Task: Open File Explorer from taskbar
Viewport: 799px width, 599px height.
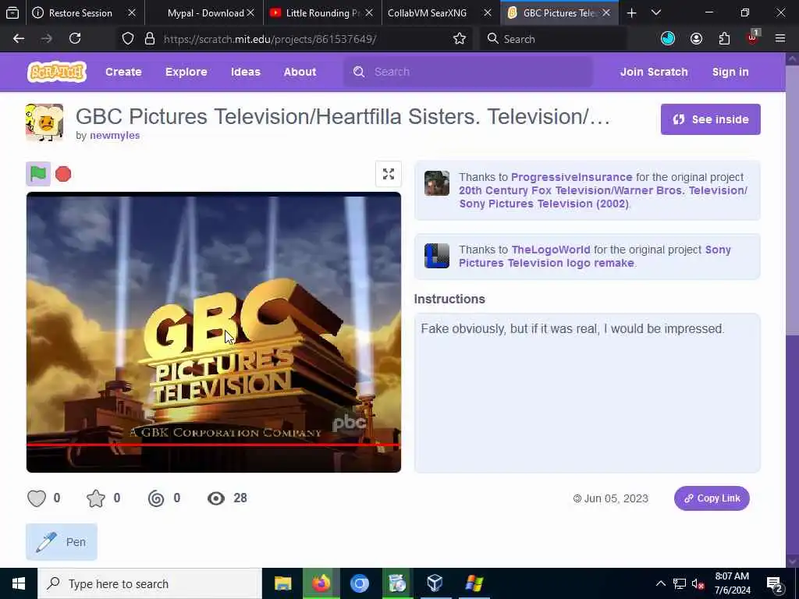Action: coord(282,583)
